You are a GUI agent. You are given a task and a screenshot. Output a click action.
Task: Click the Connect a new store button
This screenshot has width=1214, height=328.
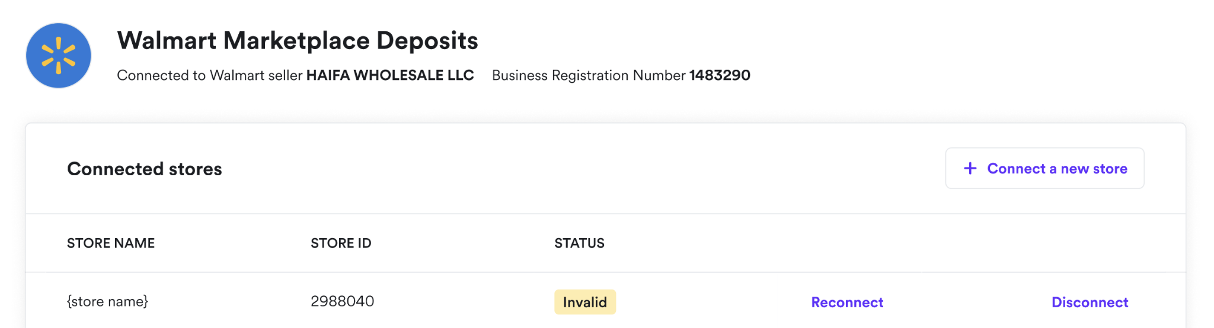(1044, 169)
